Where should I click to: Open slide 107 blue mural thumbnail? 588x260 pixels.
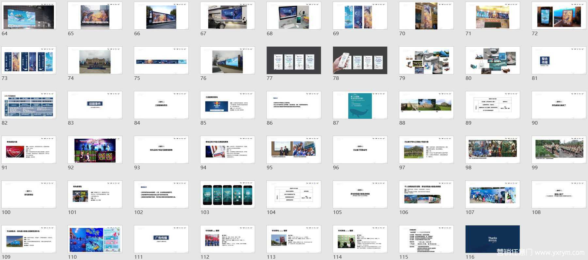point(493,194)
